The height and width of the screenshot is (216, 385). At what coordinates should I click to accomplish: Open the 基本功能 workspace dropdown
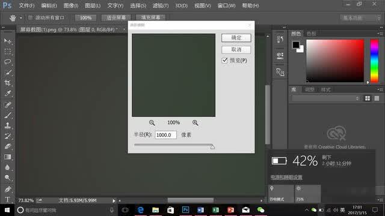360,18
